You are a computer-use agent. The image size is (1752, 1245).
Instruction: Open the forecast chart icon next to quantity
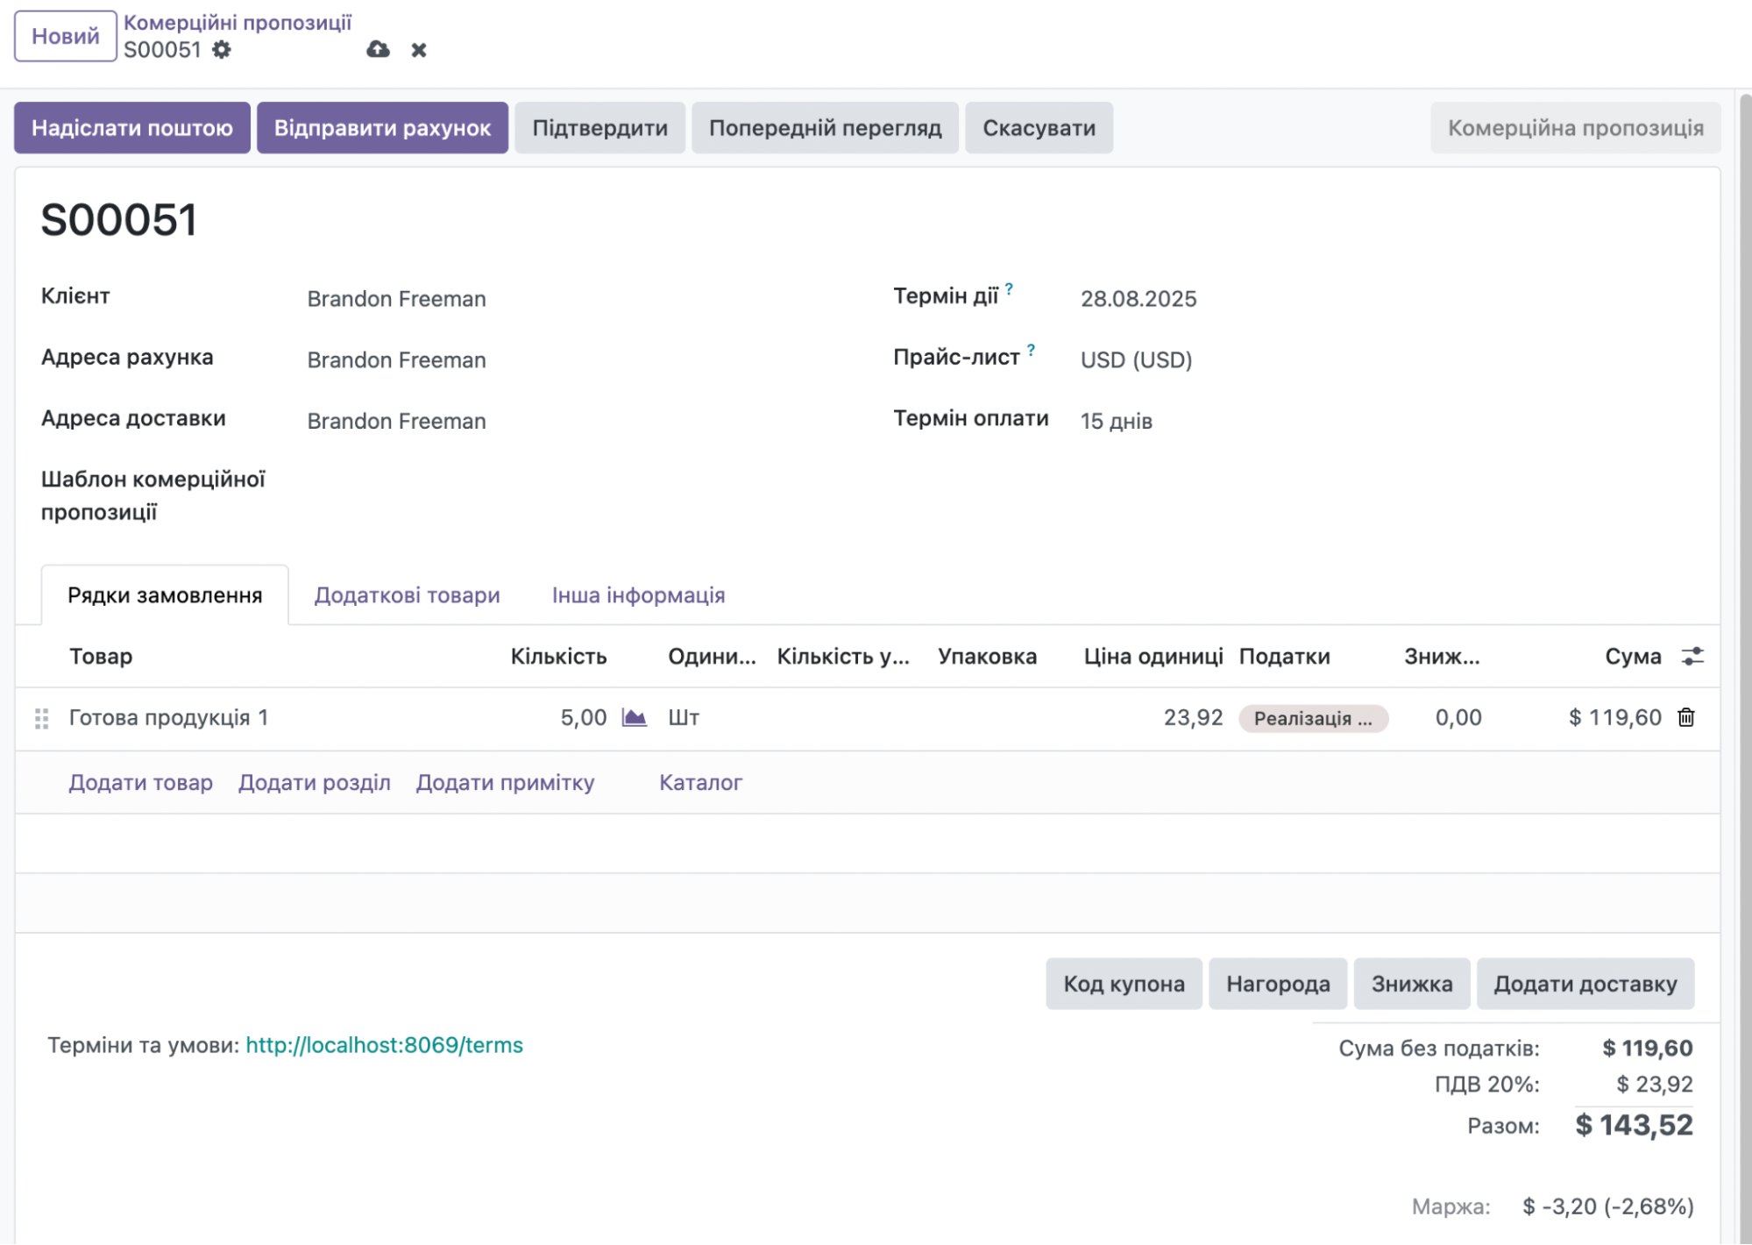634,718
